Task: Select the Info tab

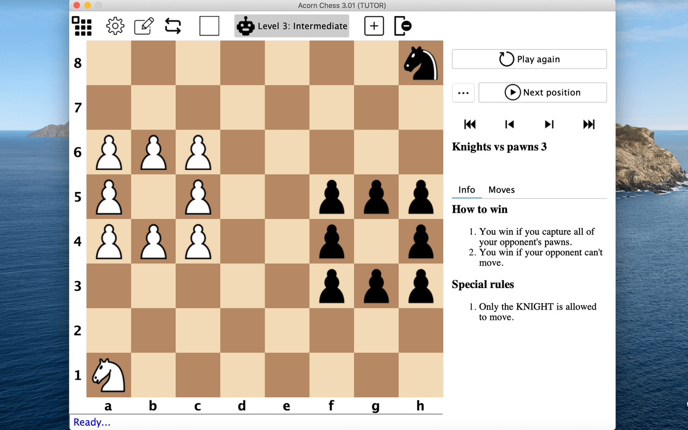Action: coord(467,190)
